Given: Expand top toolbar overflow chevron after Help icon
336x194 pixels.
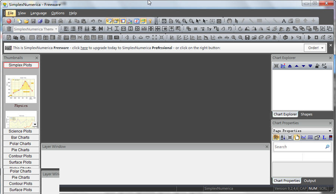Looking at the screenshot, I should tap(156, 22).
